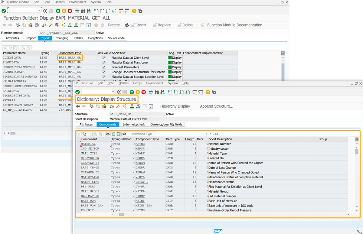Click Function Module Documentation button
This screenshot has height=234, width=363.
tap(235, 25)
